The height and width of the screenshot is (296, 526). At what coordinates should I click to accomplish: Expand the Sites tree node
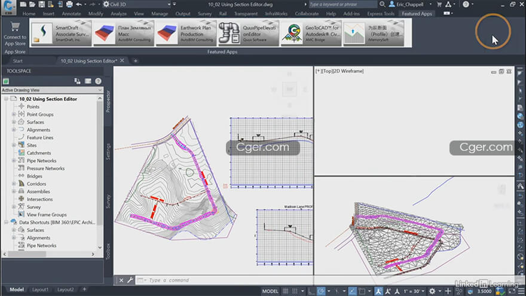tap(14, 145)
